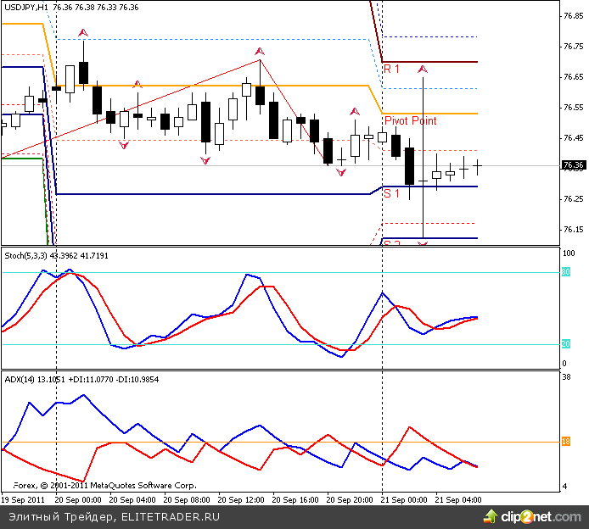This screenshot has width=589, height=529.
Task: Select the R 1 resistance label
Action: pos(391,69)
